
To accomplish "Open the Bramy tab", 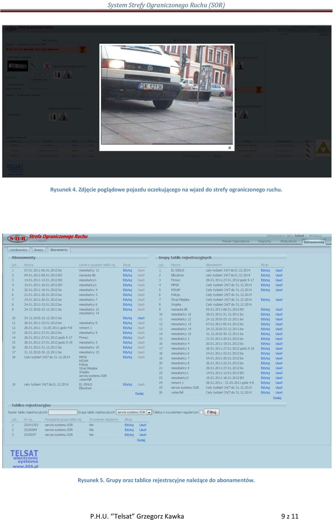I will coord(39,250).
